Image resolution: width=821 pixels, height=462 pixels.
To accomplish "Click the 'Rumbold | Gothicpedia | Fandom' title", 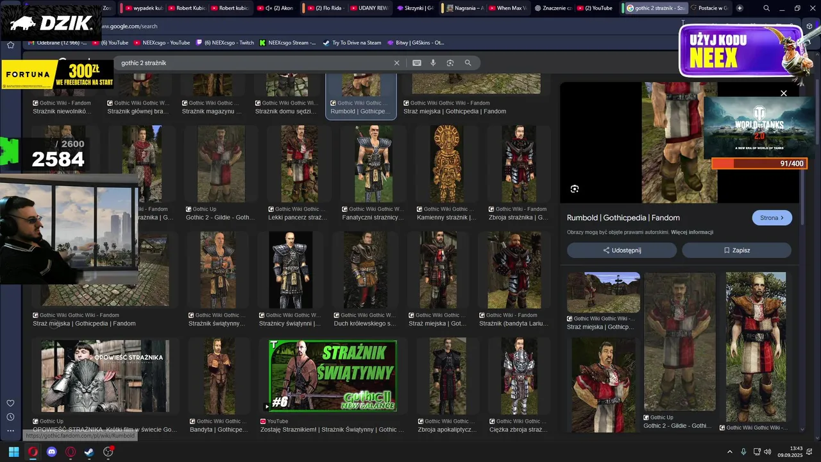I will click(623, 218).
